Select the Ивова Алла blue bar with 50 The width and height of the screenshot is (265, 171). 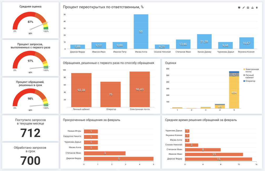(141, 32)
